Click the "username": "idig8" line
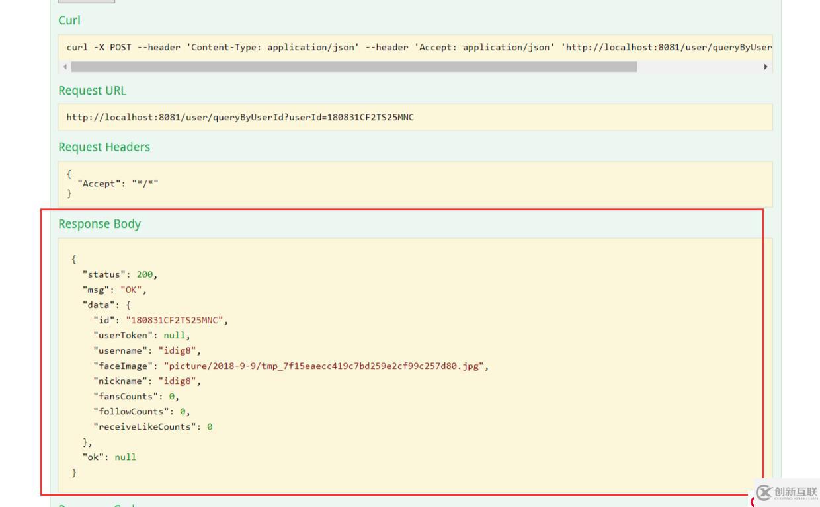820x507 pixels. (x=147, y=350)
